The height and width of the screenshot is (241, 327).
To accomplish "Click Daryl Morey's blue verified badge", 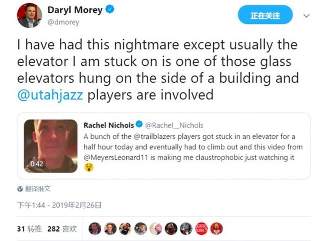I will (x=110, y=10).
